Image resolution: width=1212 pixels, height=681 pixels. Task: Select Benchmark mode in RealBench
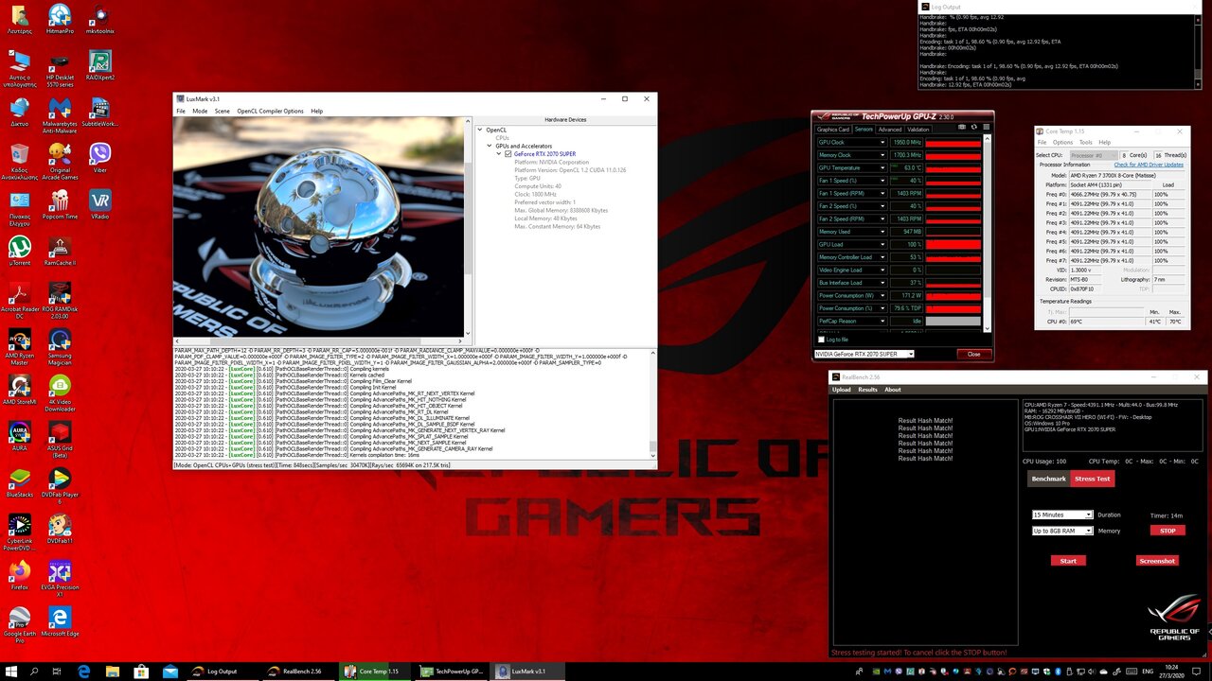tap(1049, 479)
